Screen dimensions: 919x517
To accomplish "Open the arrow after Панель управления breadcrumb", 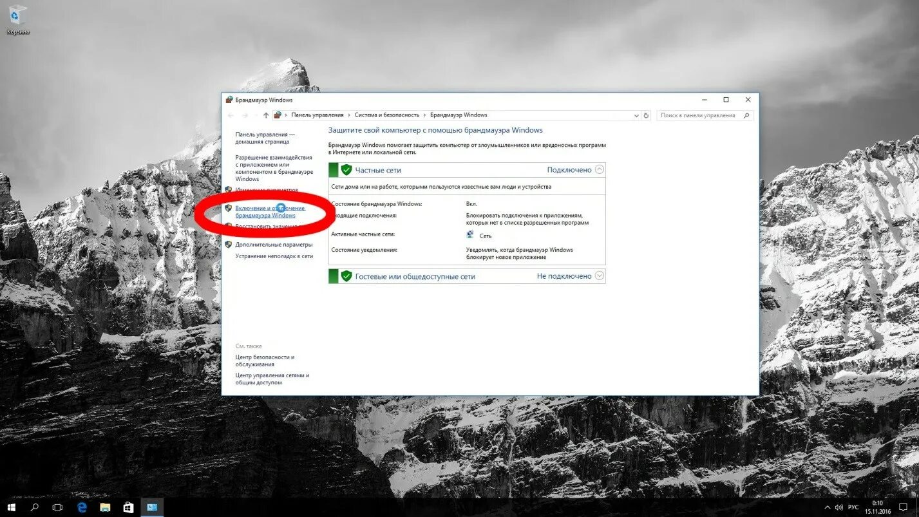I will [349, 115].
